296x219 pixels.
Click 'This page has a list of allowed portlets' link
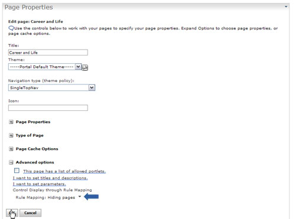click(x=65, y=171)
